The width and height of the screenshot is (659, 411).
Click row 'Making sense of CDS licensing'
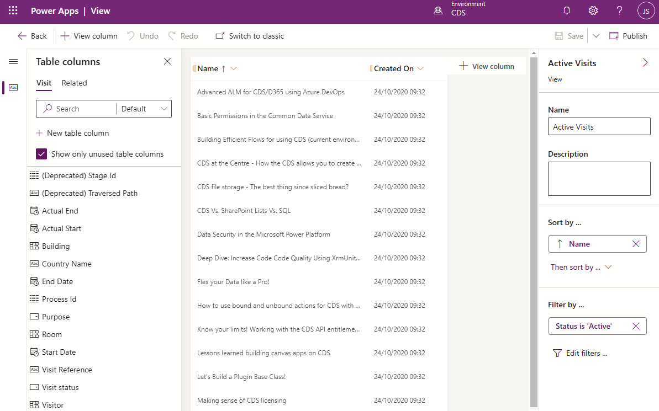tap(319, 400)
